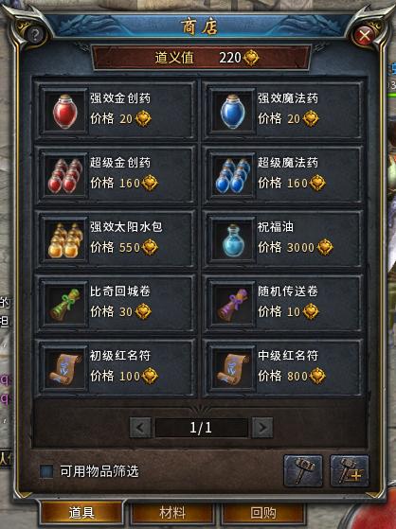Click the 初级红名符 talisman icon
This screenshot has width=396, height=529.
click(64, 369)
